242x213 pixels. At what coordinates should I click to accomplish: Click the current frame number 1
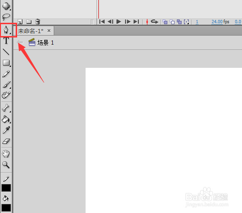coord(197,22)
